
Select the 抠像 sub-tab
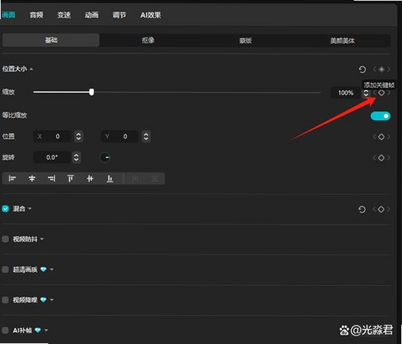pos(148,40)
